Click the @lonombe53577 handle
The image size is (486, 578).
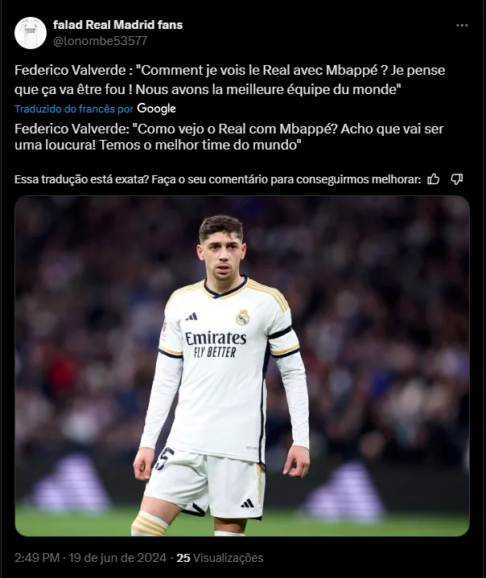click(x=101, y=40)
